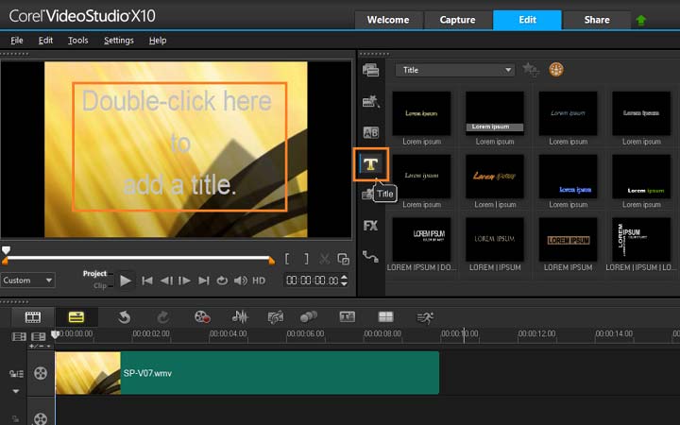680x425 pixels.
Task: Open the Custom dropdown below preview
Action: point(27,280)
